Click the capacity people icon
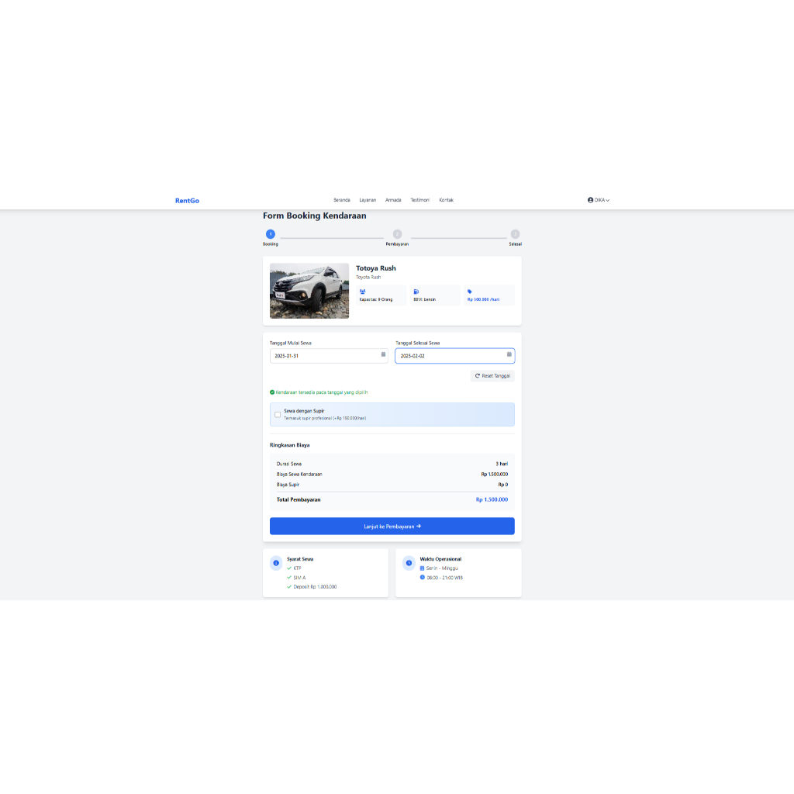The height and width of the screenshot is (794, 794). (362, 292)
